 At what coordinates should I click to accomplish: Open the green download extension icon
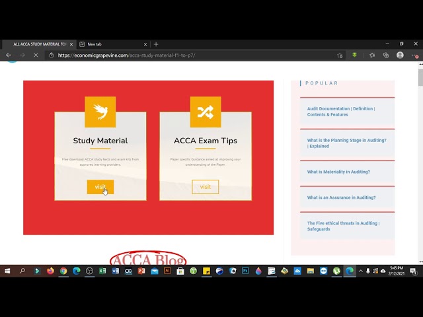pyautogui.click(x=354, y=55)
